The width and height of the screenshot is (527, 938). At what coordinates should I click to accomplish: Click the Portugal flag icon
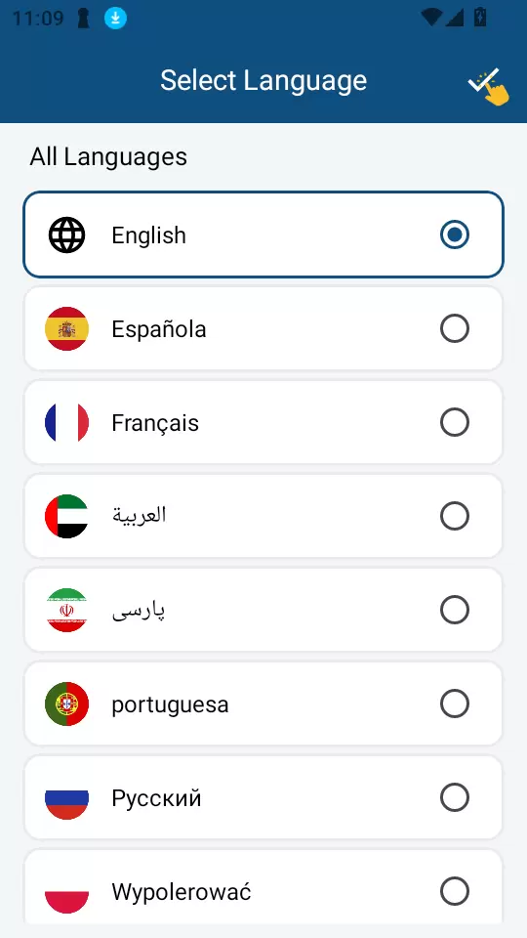[x=67, y=704]
